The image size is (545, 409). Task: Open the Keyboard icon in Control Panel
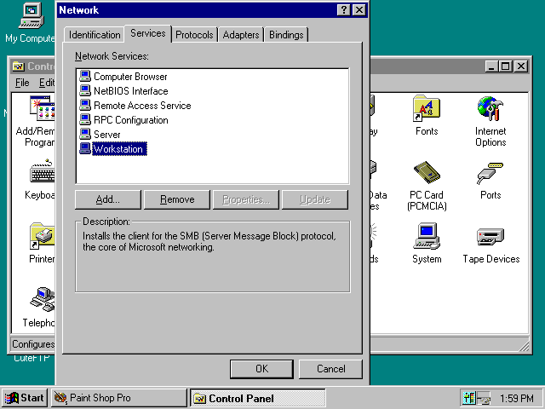pos(42,171)
